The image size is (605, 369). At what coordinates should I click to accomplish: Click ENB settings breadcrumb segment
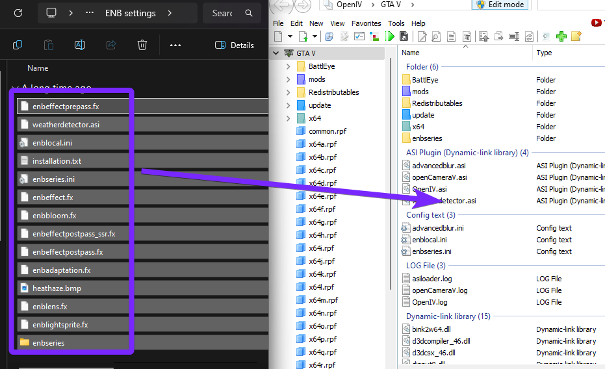tap(131, 13)
